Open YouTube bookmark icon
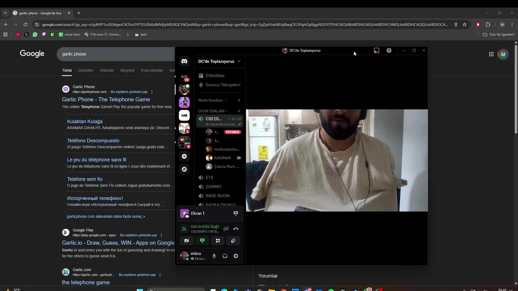Image resolution: width=518 pixels, height=291 pixels. click(18, 34)
